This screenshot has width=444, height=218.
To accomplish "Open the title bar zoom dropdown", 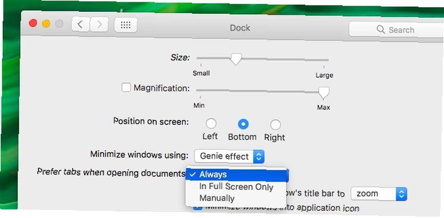I will click(379, 194).
